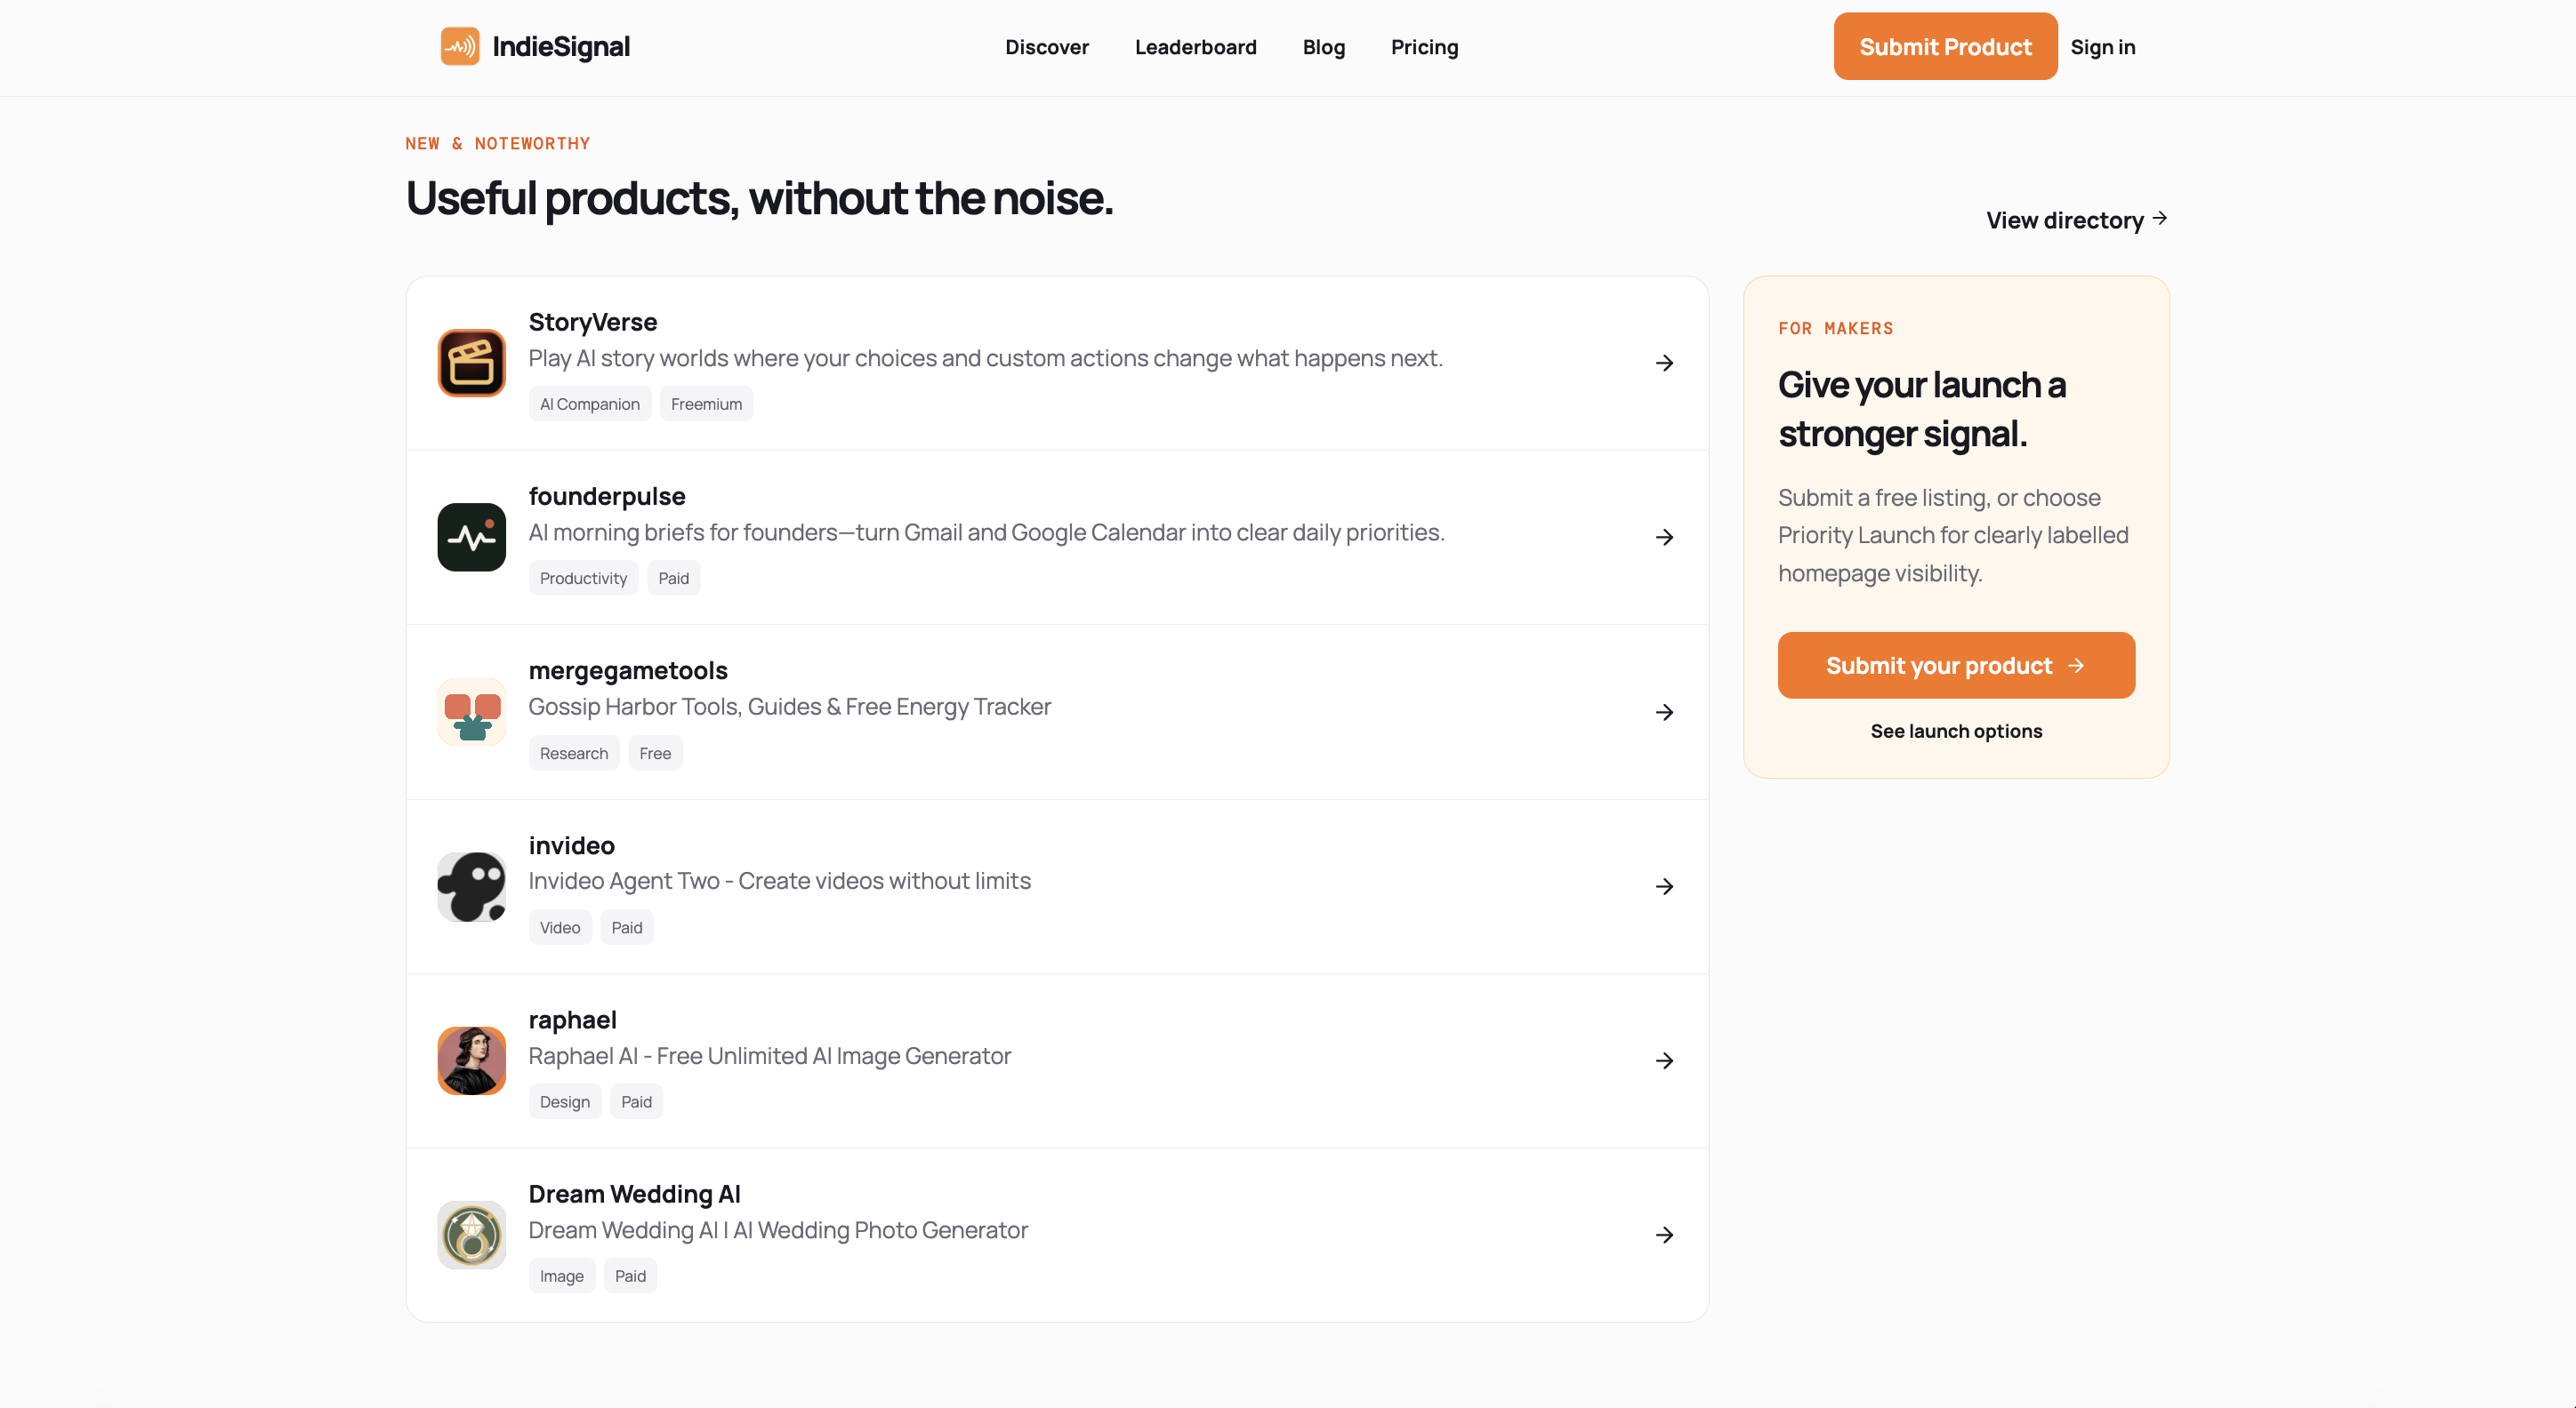Screen dimensions: 2576x1408
Task: Click the 'FOR MAKERS' label
Action: point(1835,329)
